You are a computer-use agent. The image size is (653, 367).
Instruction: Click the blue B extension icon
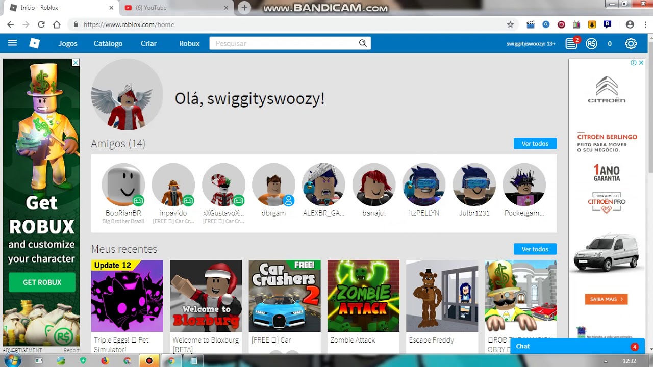coord(607,24)
